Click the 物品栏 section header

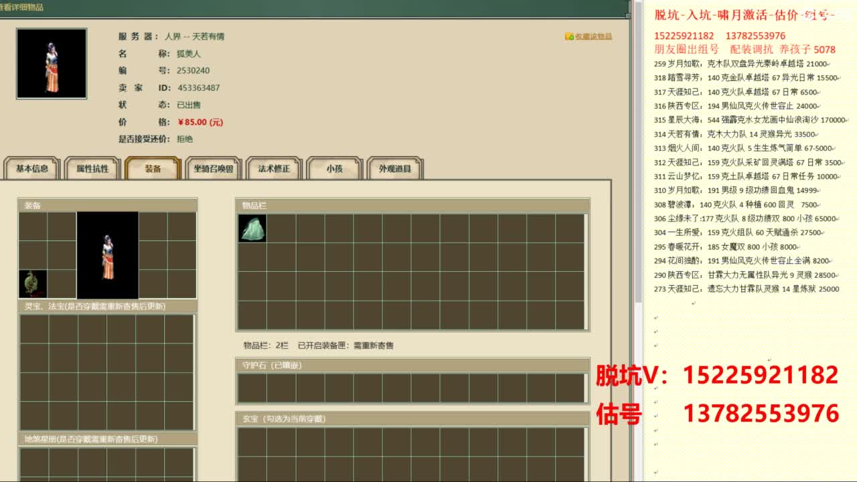(412, 206)
